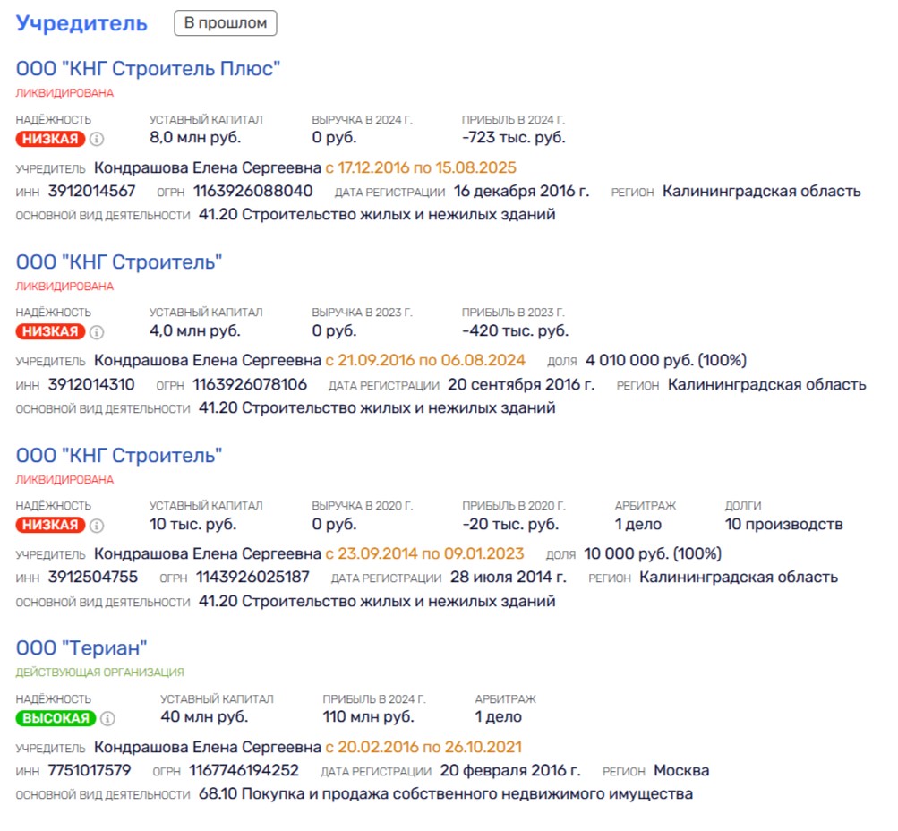Click info icon next to ВЫСОКАЯ rating
The image size is (898, 831).
click(x=108, y=718)
